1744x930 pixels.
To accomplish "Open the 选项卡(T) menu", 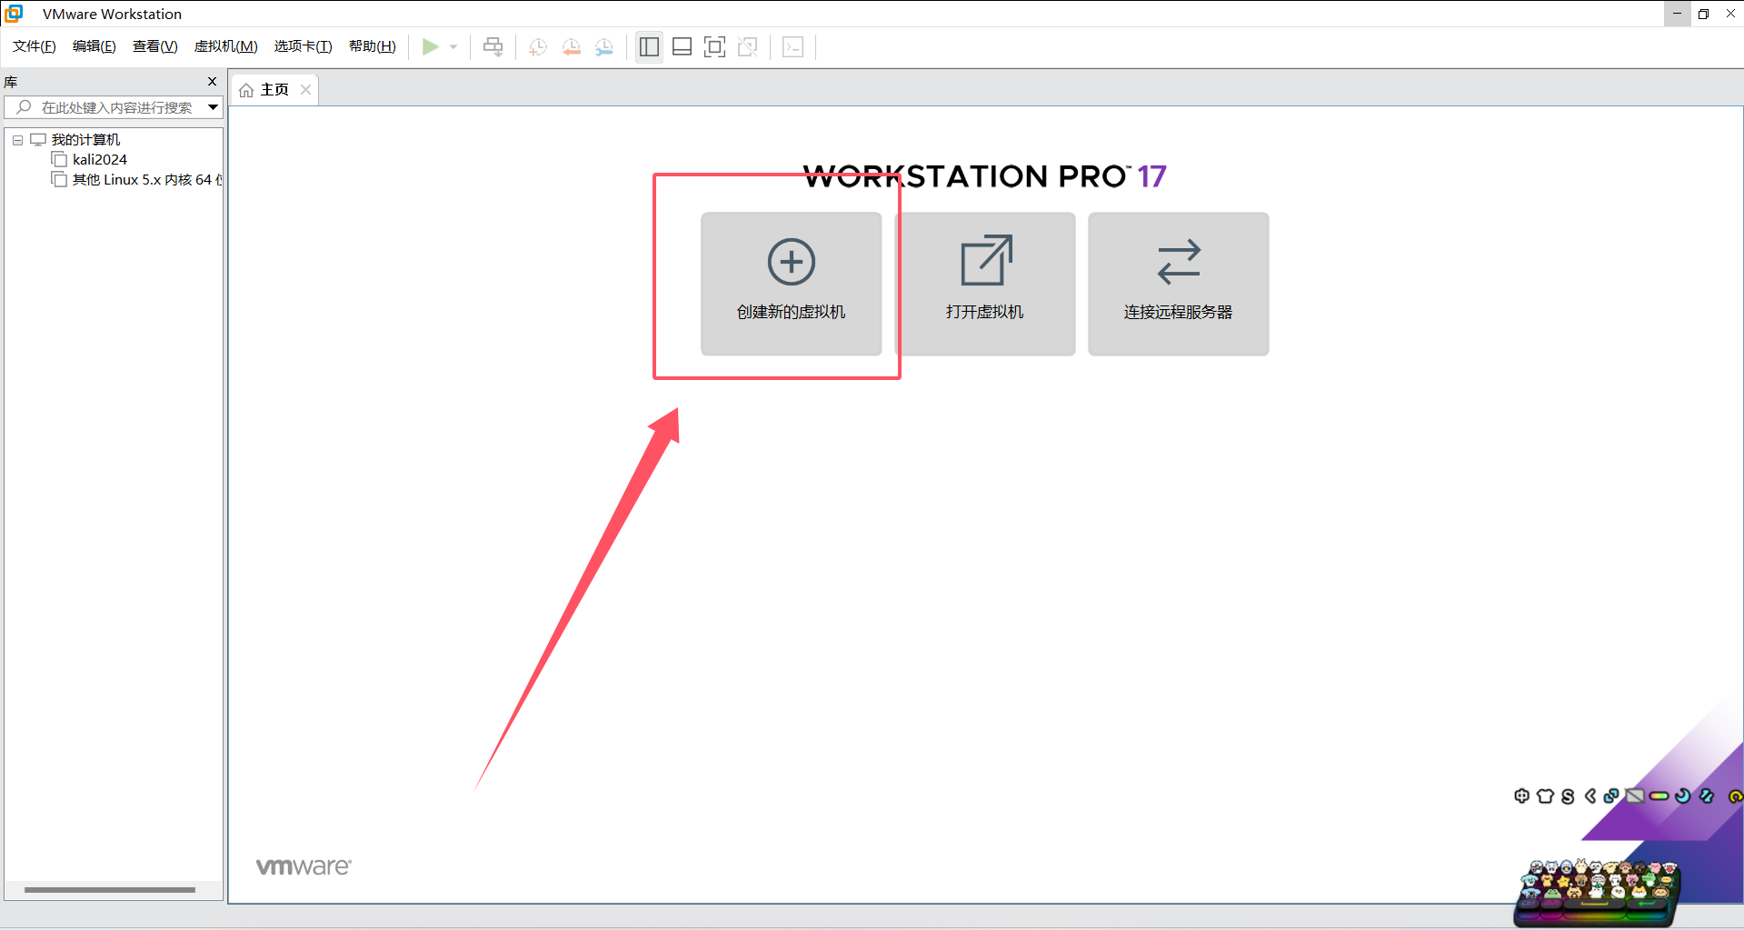I will 304,46.
